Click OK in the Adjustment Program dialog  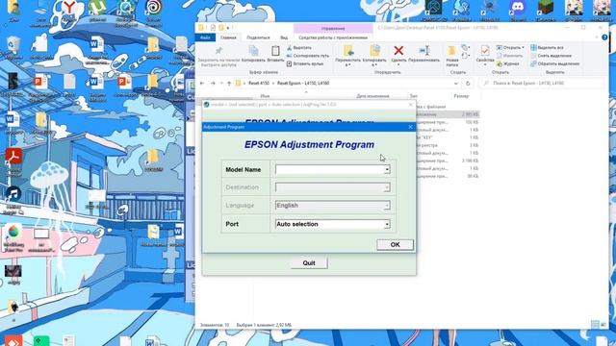point(395,244)
